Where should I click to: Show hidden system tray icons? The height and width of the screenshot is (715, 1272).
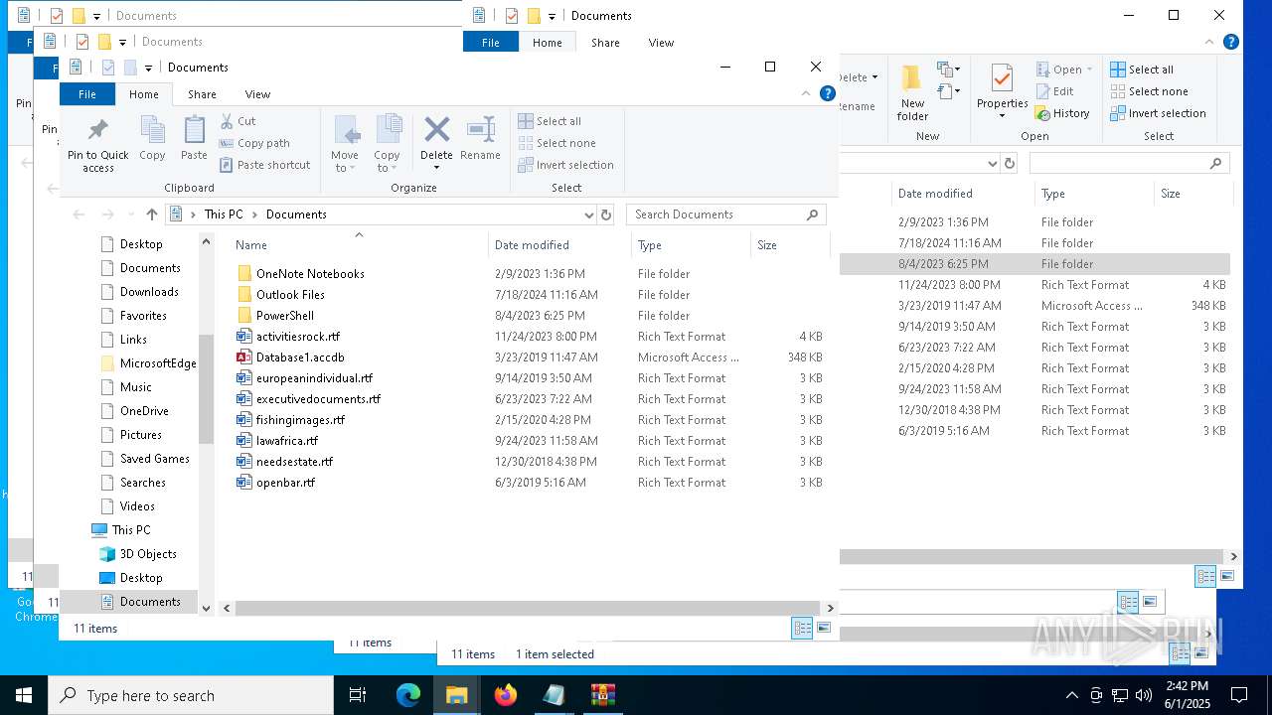point(1071,695)
